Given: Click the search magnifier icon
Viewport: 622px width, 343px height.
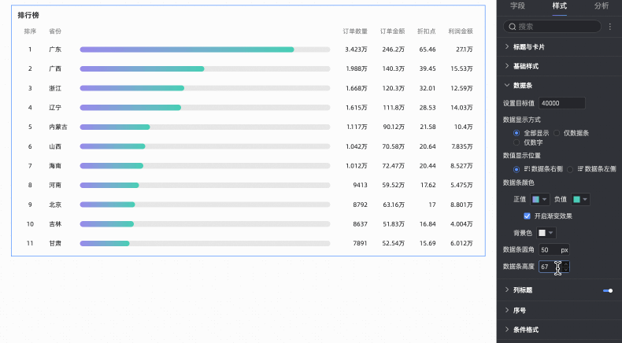Looking at the screenshot, I should 512,27.
